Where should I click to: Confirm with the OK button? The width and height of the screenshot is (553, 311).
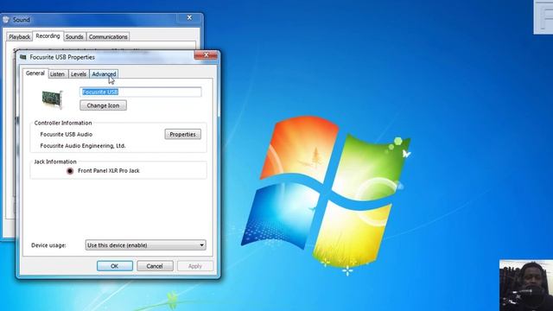[x=115, y=266]
